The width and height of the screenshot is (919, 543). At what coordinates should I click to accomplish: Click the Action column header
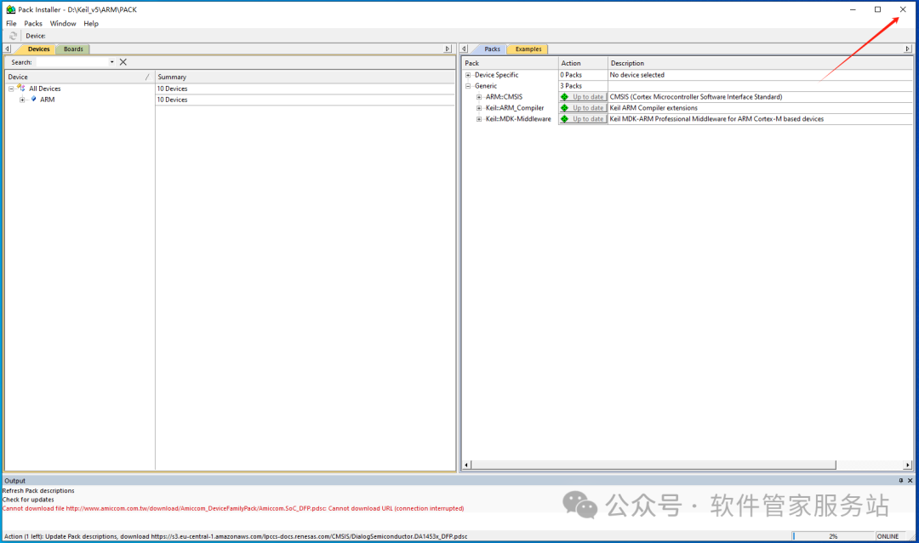point(583,63)
